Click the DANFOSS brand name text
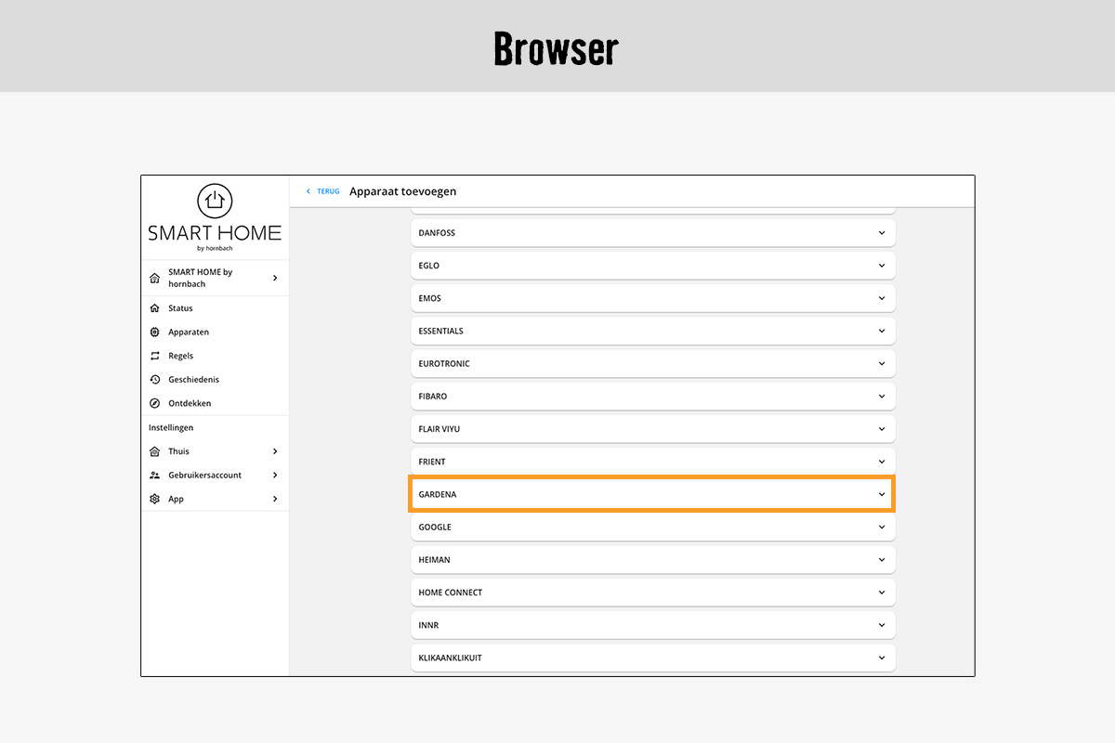The image size is (1115, 743). coord(437,233)
